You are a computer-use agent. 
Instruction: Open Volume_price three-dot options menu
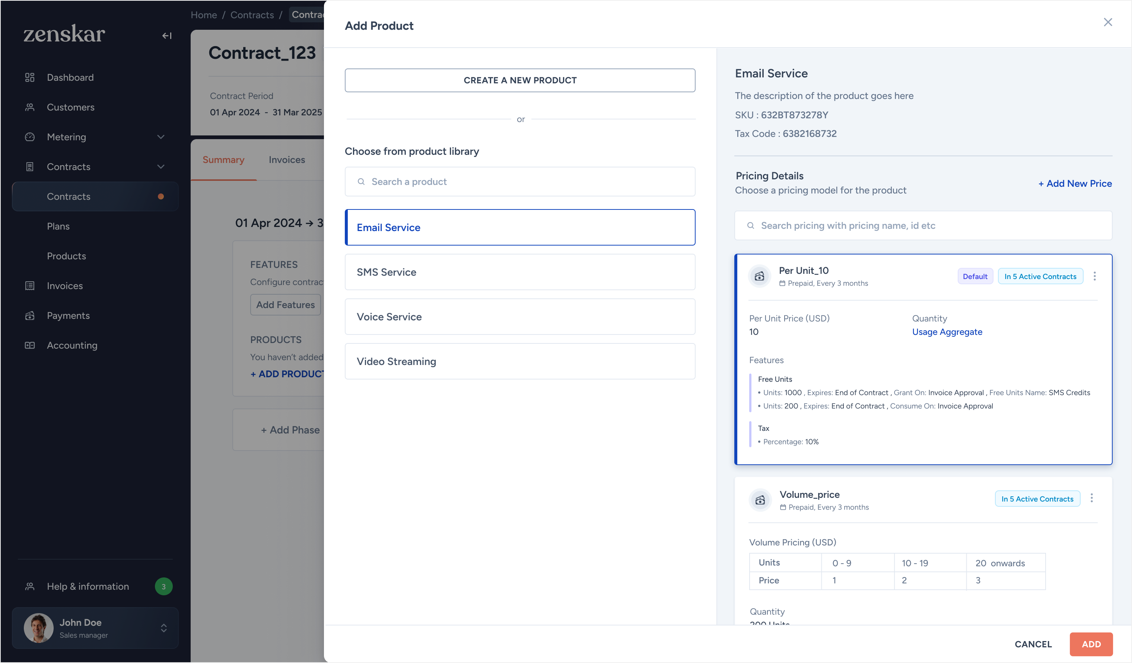tap(1091, 498)
